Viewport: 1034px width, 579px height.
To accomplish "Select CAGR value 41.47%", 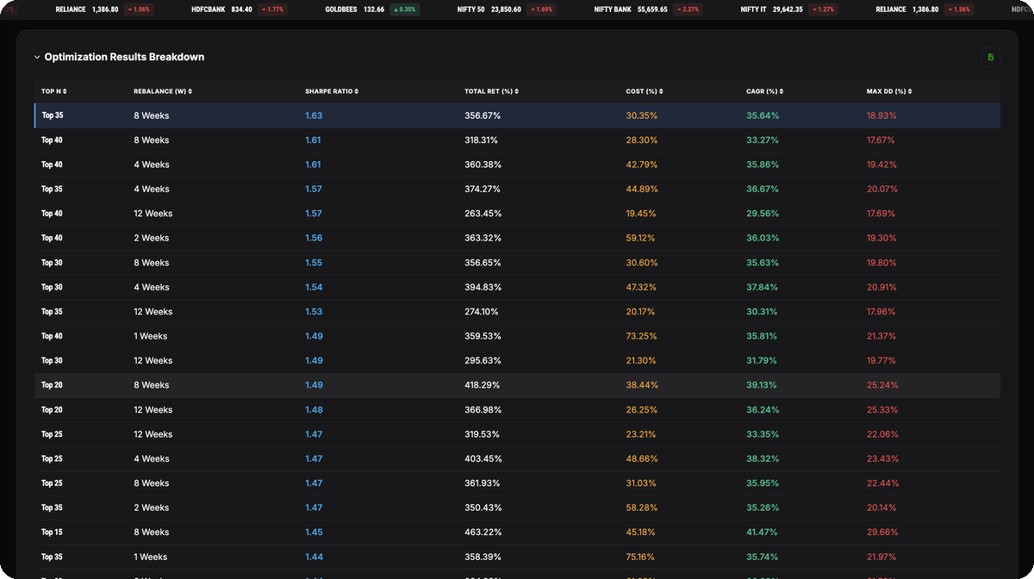I will click(762, 532).
